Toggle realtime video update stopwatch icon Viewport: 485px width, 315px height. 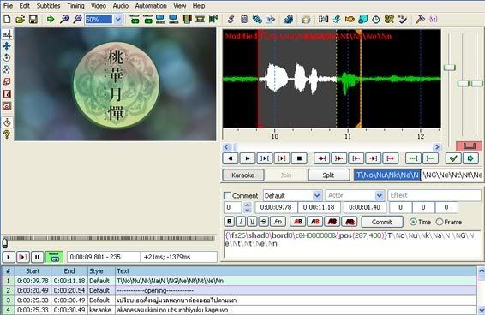click(7, 122)
